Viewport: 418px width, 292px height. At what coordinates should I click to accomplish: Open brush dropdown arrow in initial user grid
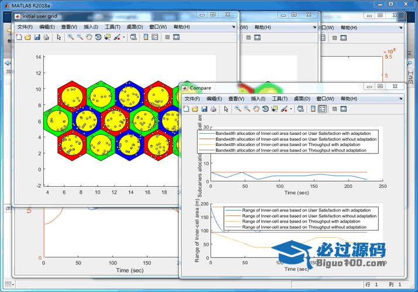(123, 37)
